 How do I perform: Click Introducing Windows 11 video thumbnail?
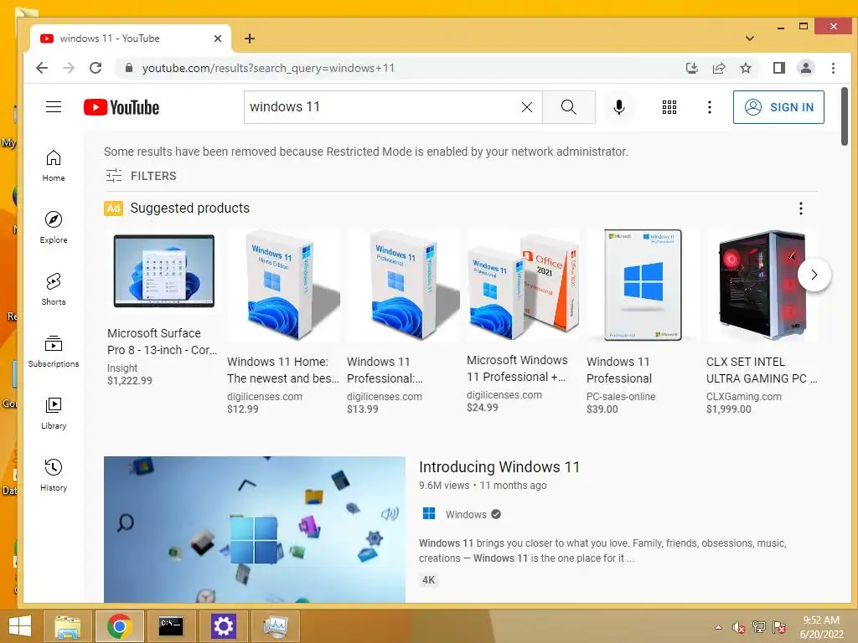coord(255,529)
